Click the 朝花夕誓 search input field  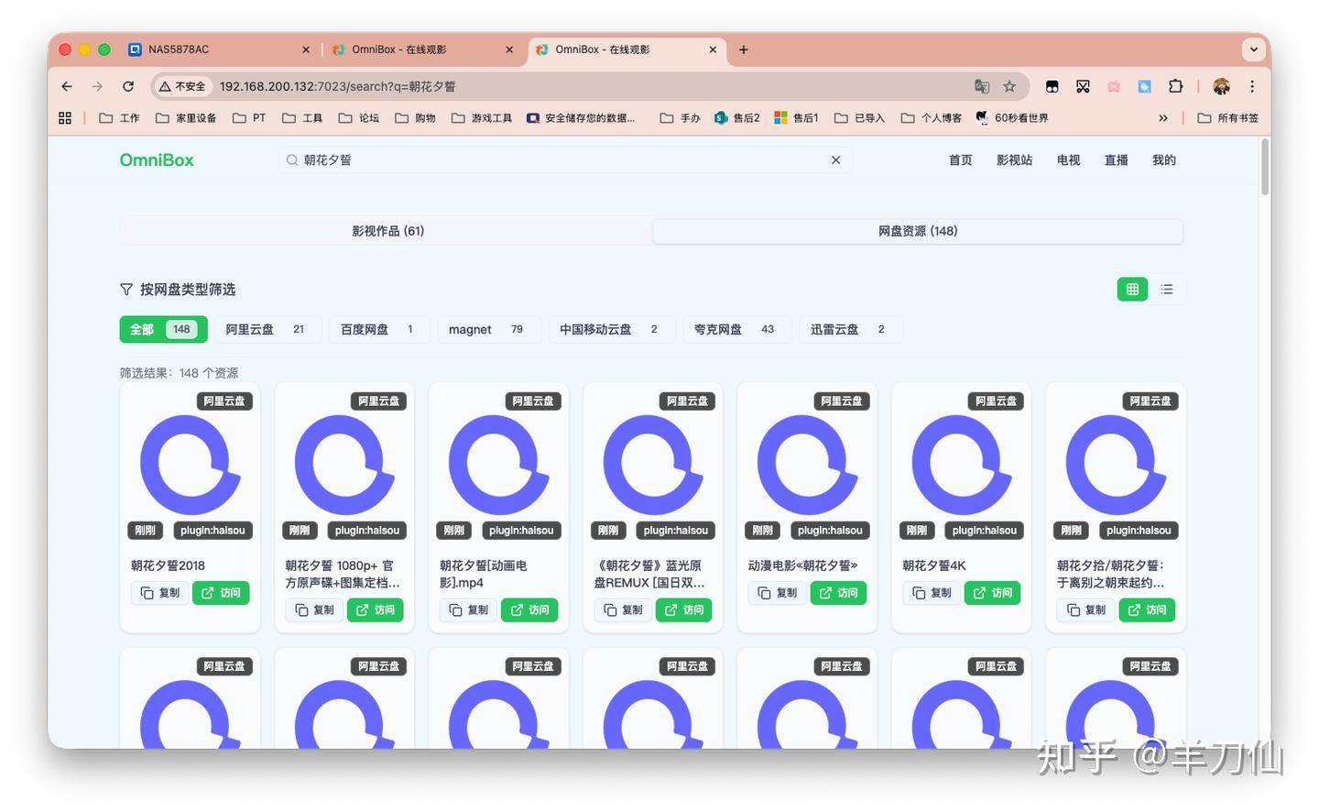tap(559, 160)
